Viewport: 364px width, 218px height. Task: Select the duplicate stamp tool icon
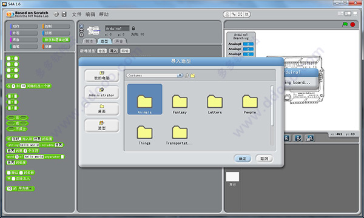227,15
